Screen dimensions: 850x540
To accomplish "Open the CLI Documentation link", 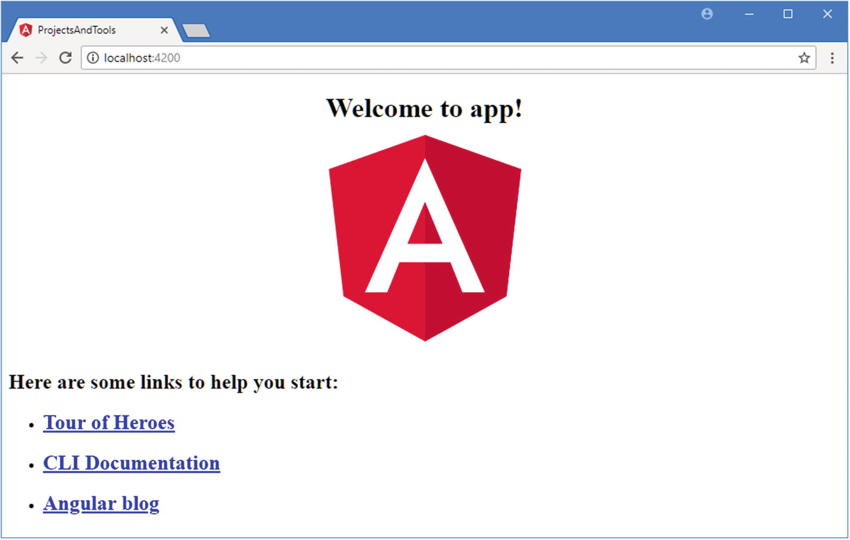I will (132, 463).
